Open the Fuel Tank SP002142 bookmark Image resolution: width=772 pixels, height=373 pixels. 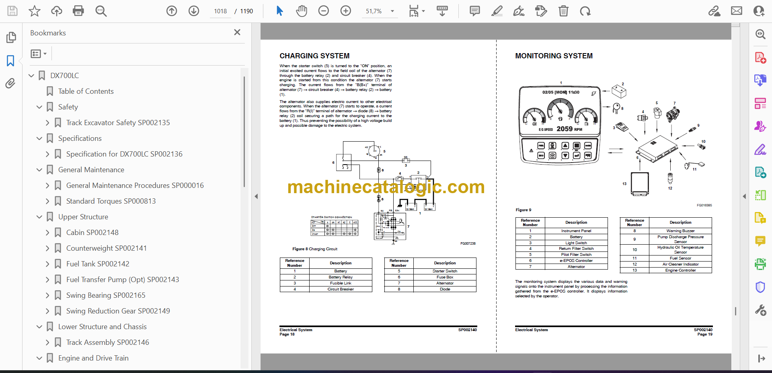tap(98, 264)
